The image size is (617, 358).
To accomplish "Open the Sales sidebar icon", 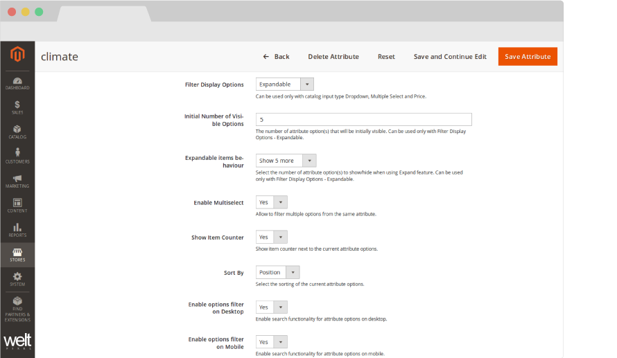I will 17,107.
